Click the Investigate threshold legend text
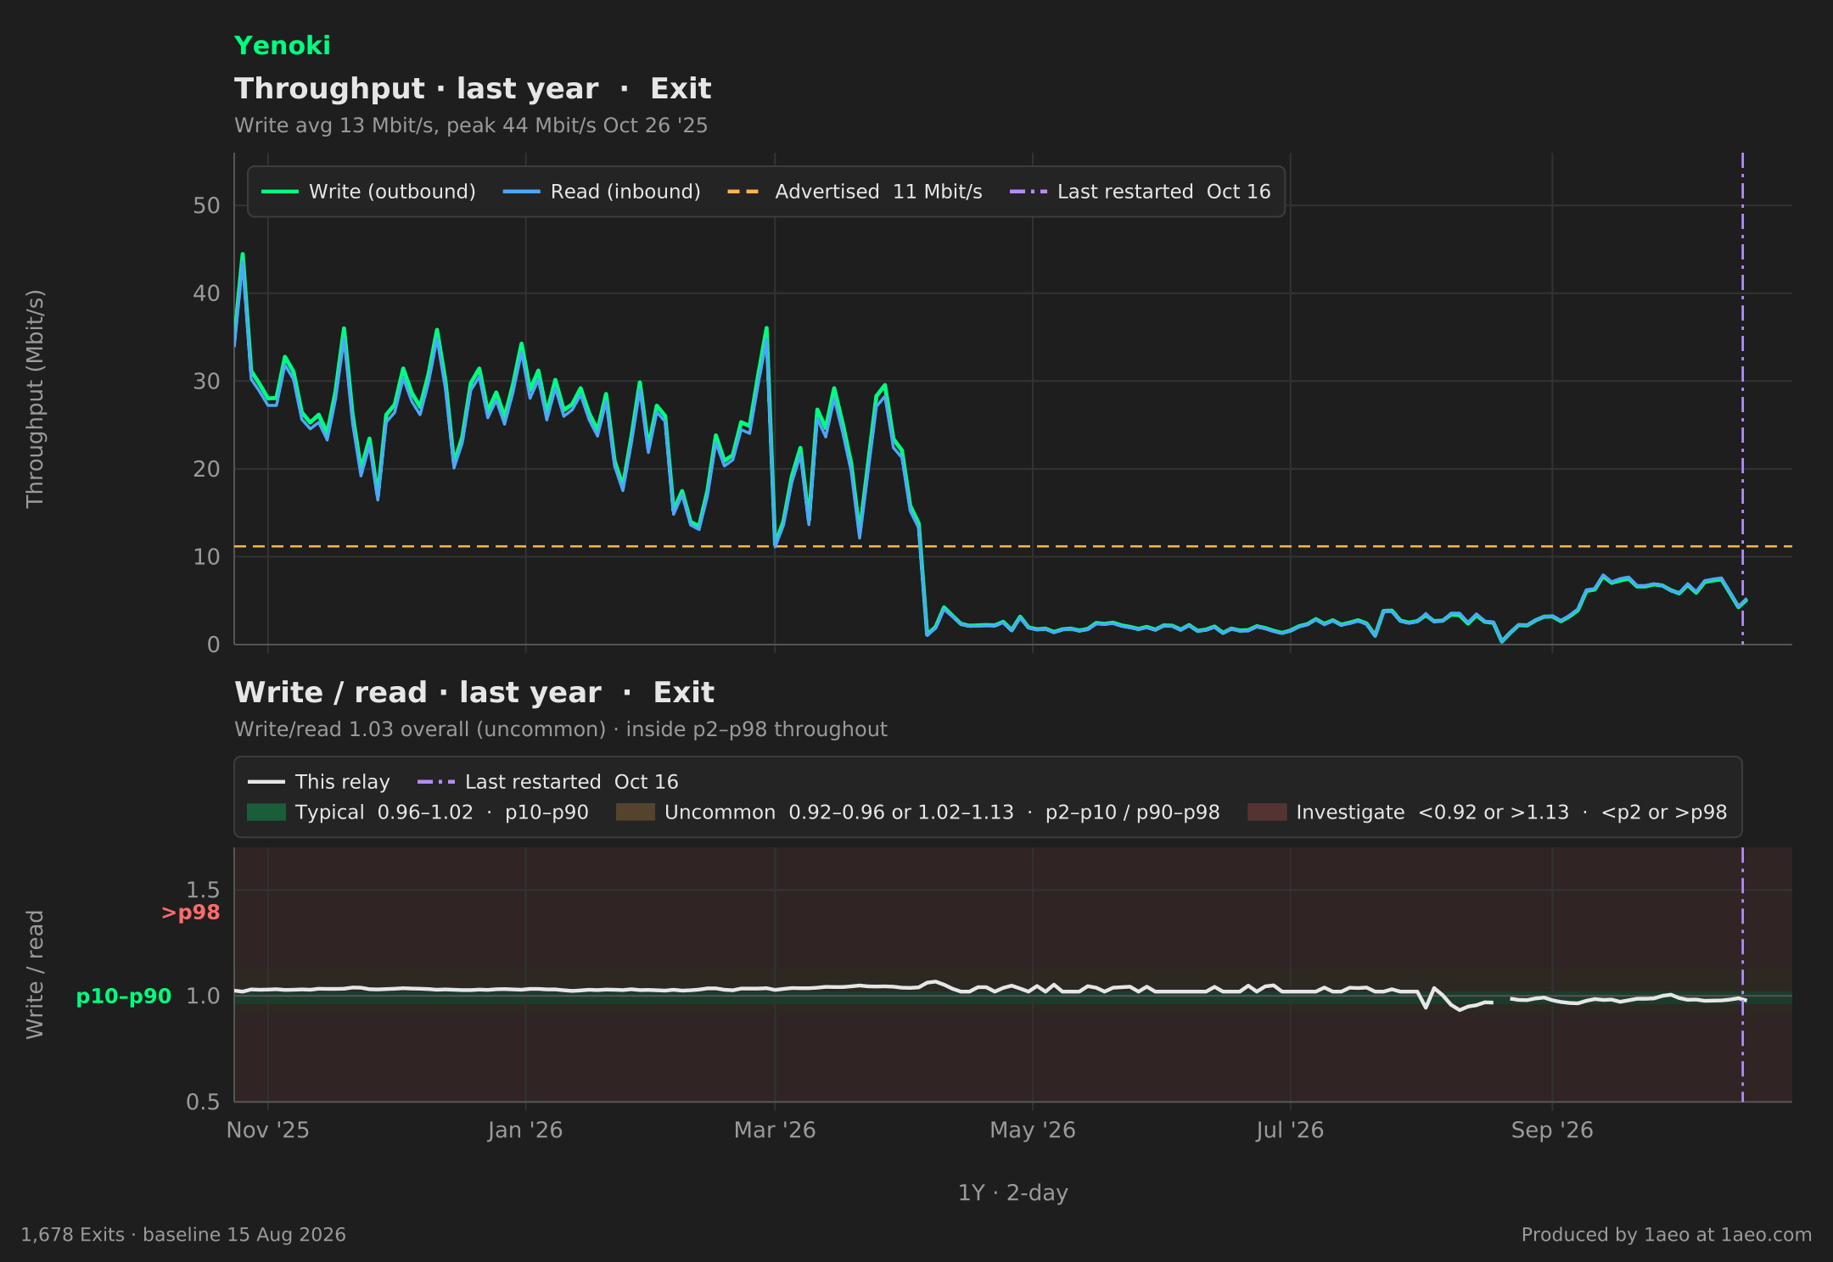Image resolution: width=1833 pixels, height=1262 pixels. 1511,812
